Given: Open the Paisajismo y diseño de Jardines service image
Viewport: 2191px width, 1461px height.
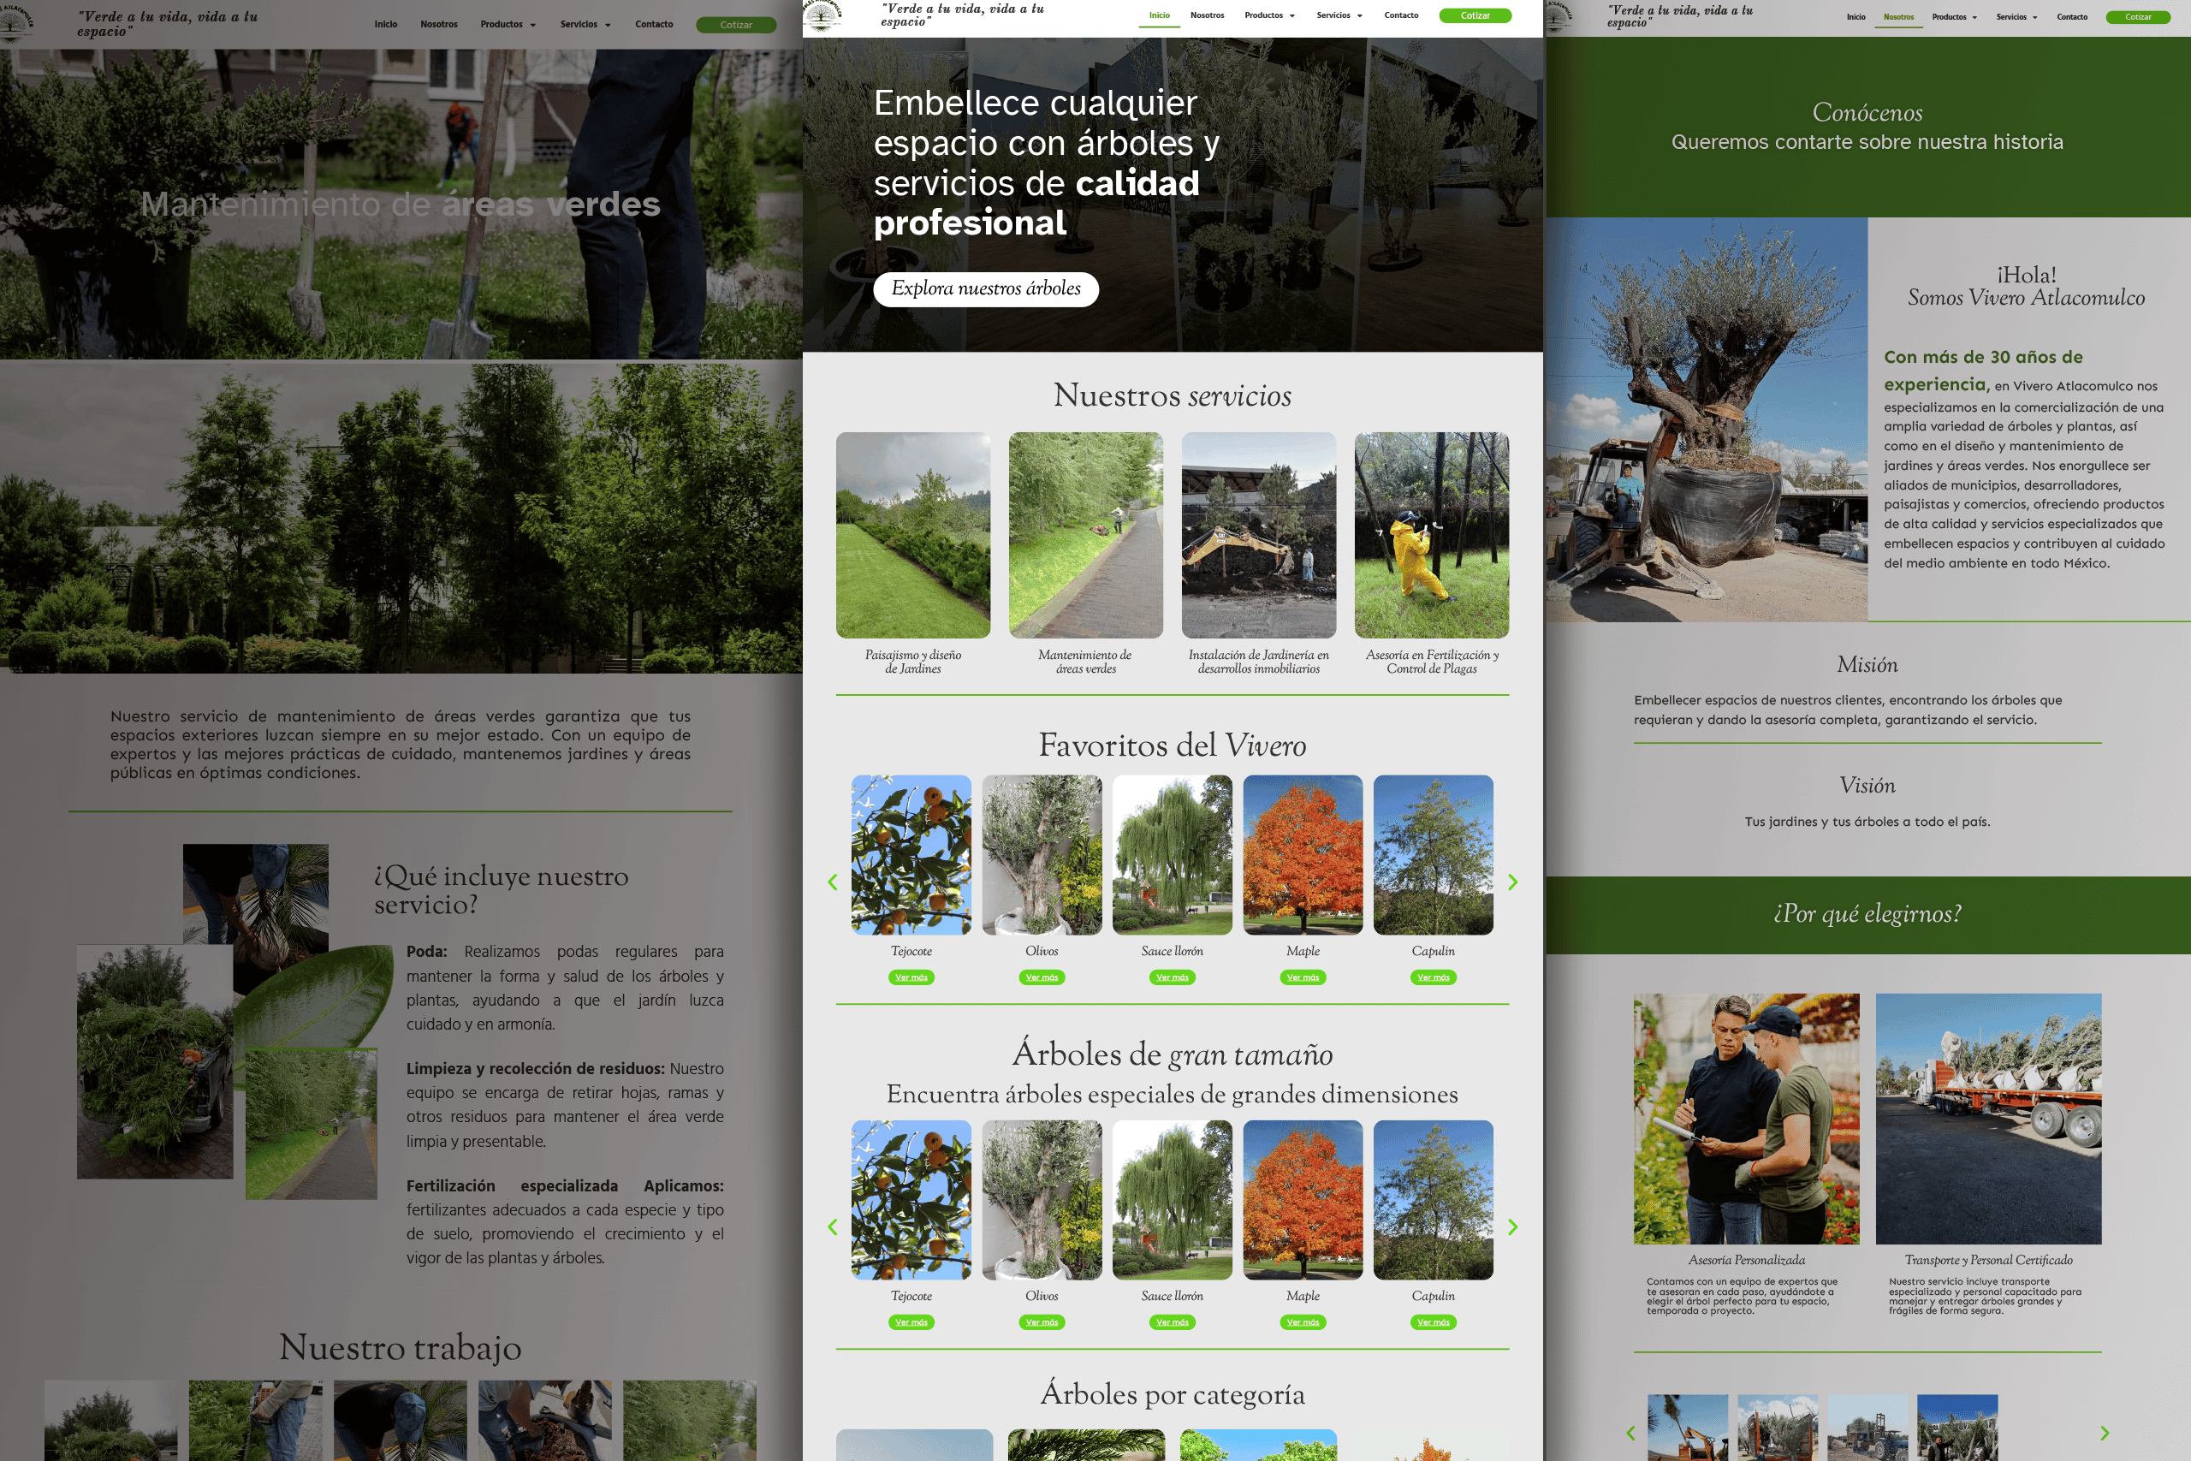Looking at the screenshot, I should pyautogui.click(x=913, y=535).
